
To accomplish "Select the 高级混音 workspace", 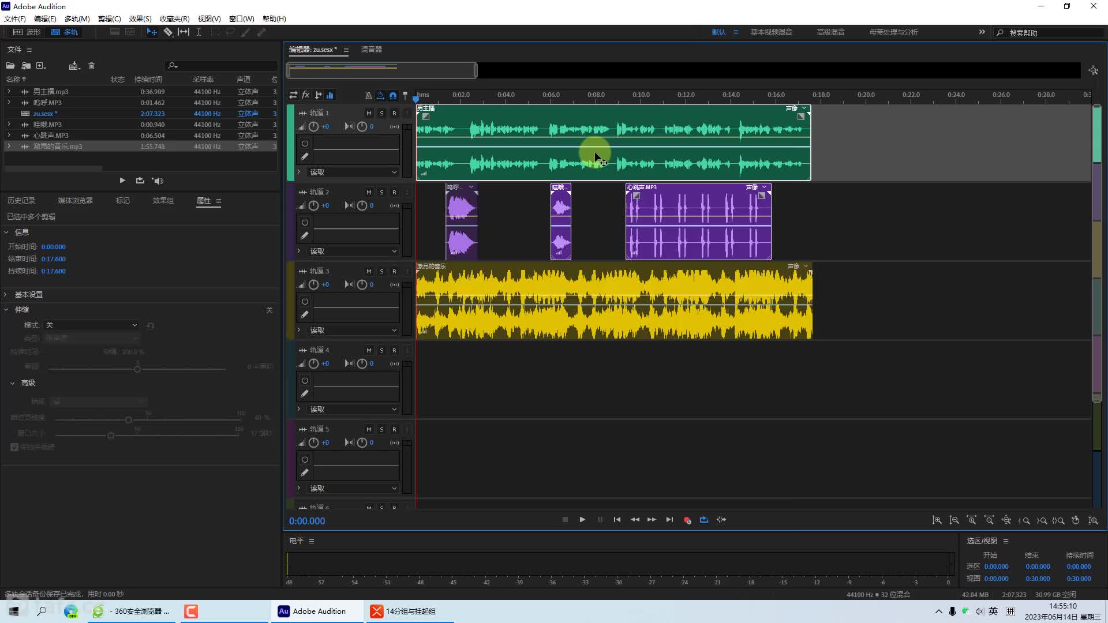I will coord(830,32).
